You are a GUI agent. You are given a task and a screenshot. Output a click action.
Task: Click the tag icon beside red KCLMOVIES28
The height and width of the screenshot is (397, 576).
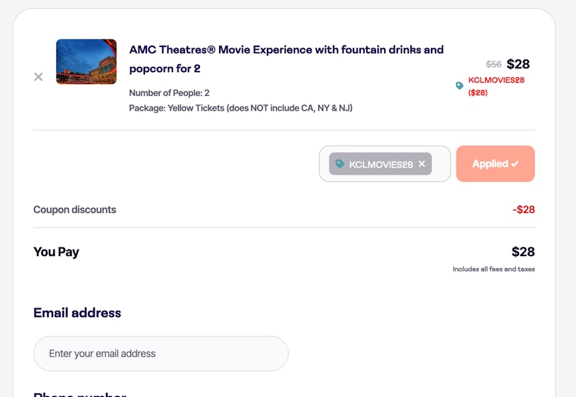(459, 85)
